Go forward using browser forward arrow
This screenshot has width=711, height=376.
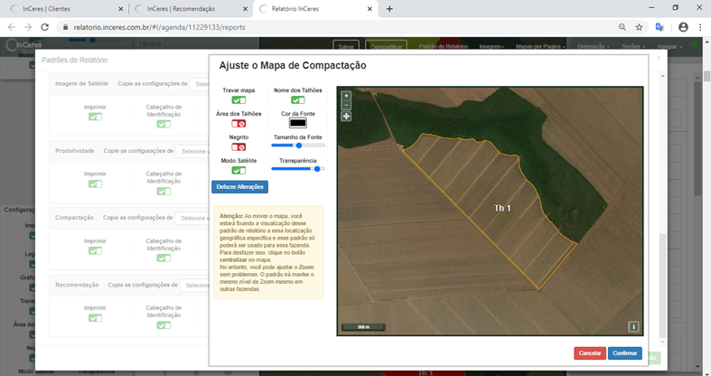click(28, 27)
